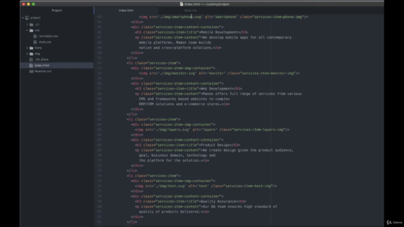Click the 'Mobile Development' heading text
Screen dimensions: 404x227
[219, 32]
